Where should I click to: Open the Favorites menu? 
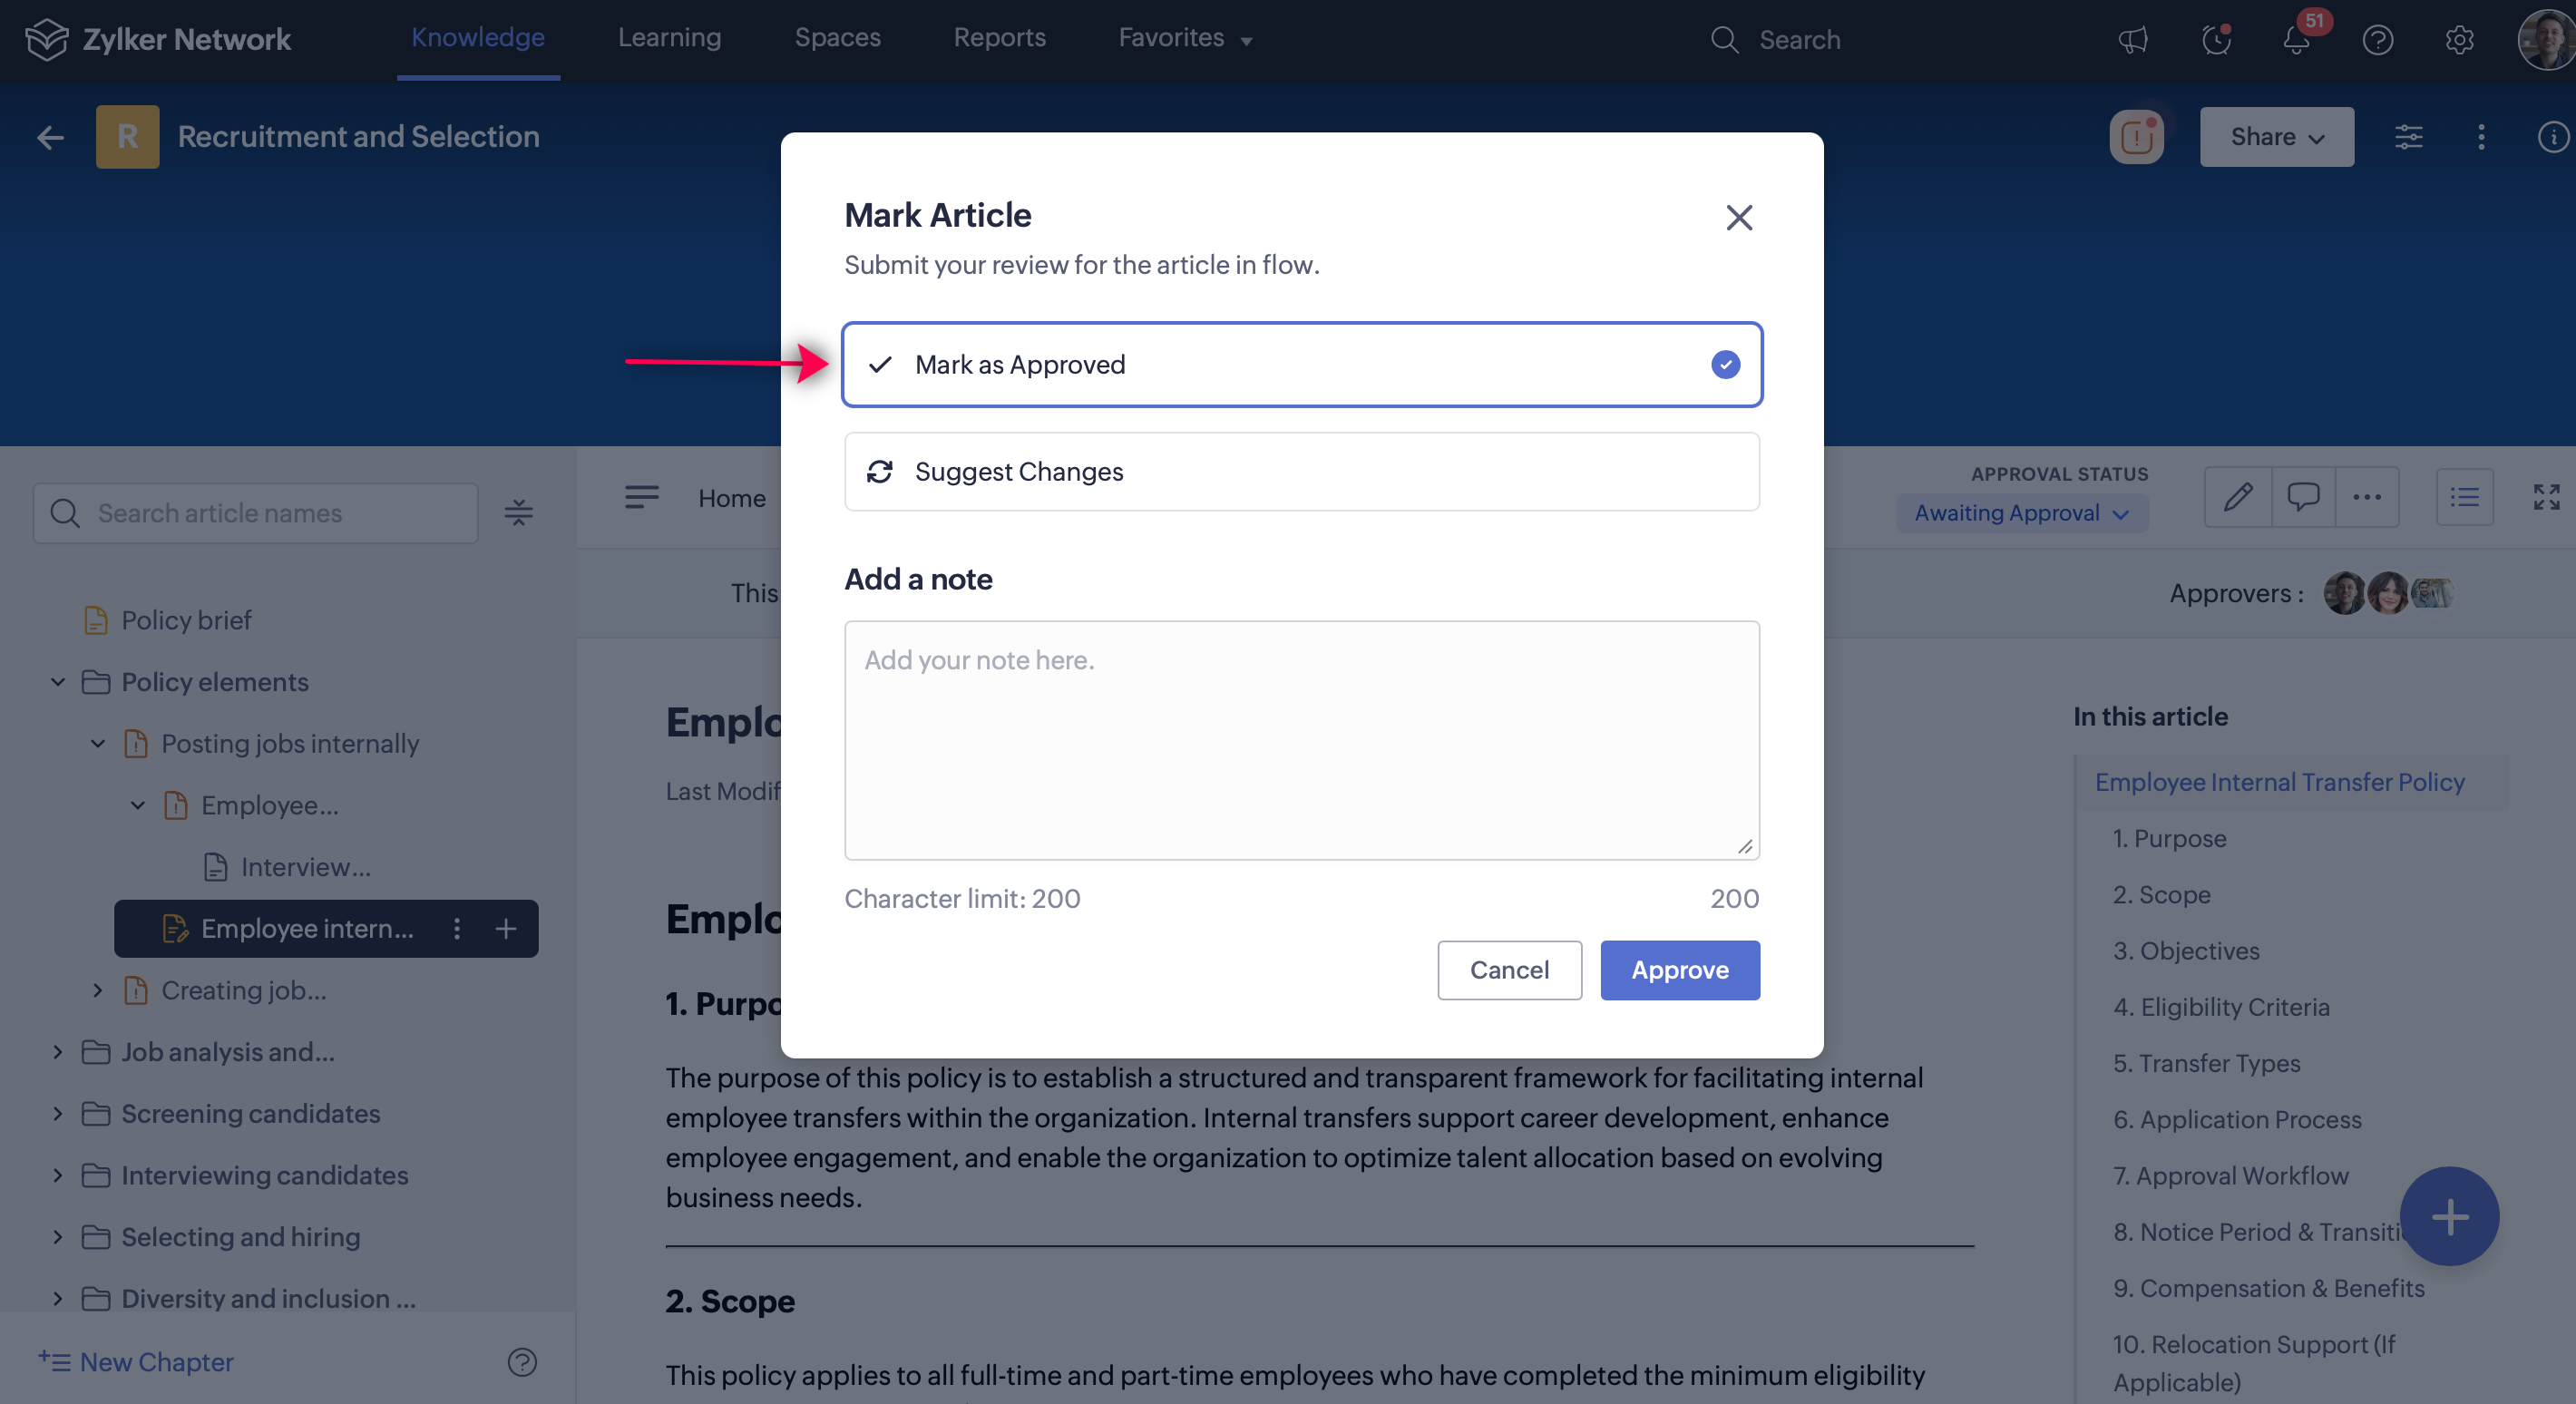(x=1185, y=38)
